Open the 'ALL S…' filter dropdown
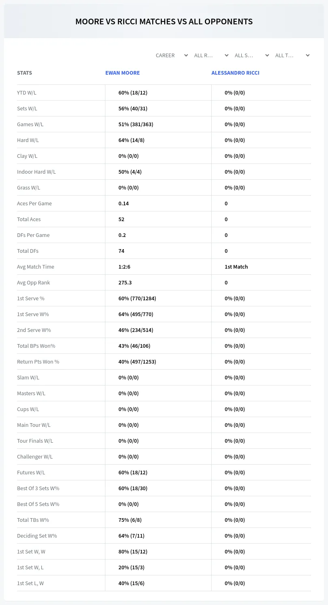Viewport: 328px width, 605px height. tap(251, 55)
